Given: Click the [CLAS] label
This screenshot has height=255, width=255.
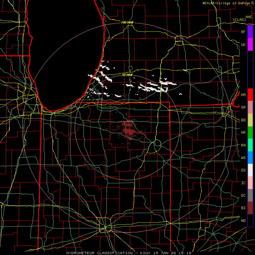Looking at the screenshot, I should click(x=239, y=20).
